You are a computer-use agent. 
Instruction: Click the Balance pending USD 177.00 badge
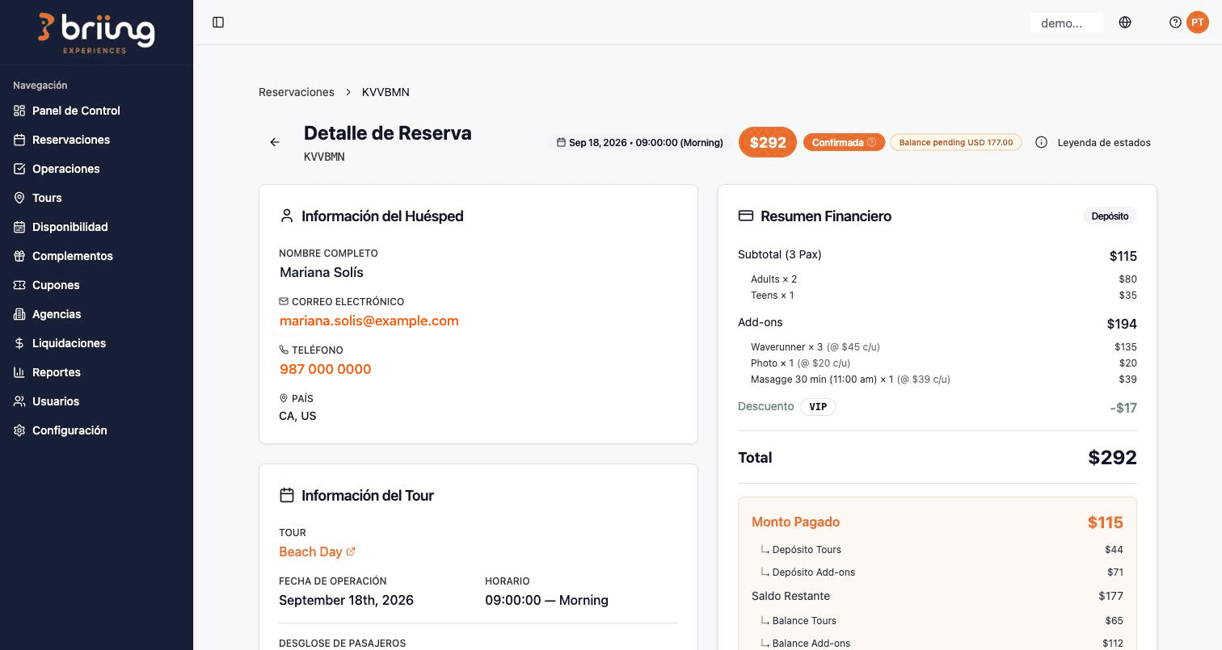956,143
